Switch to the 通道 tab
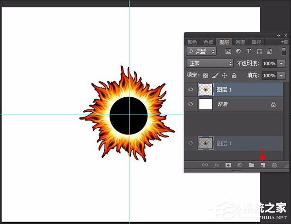 pyautogui.click(x=240, y=42)
